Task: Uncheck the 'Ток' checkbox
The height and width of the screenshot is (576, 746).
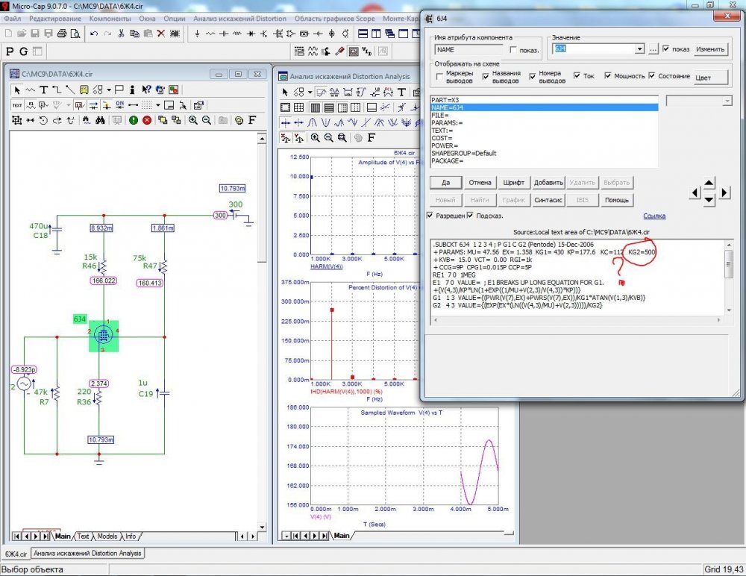Action: click(x=577, y=76)
